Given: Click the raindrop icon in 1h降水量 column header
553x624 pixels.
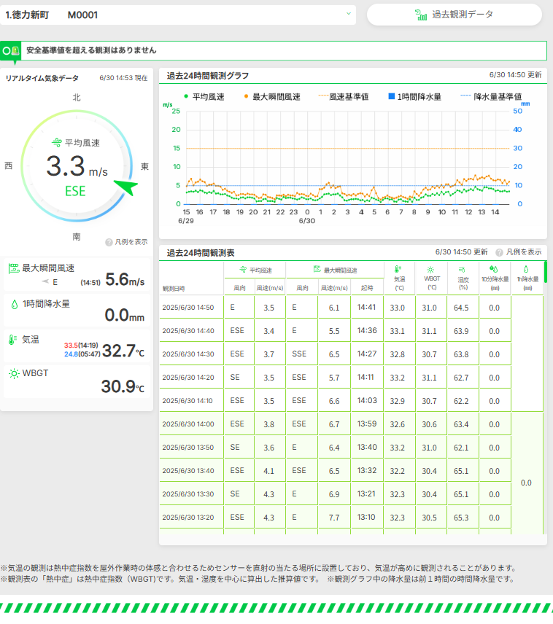Looking at the screenshot, I should tap(526, 269).
